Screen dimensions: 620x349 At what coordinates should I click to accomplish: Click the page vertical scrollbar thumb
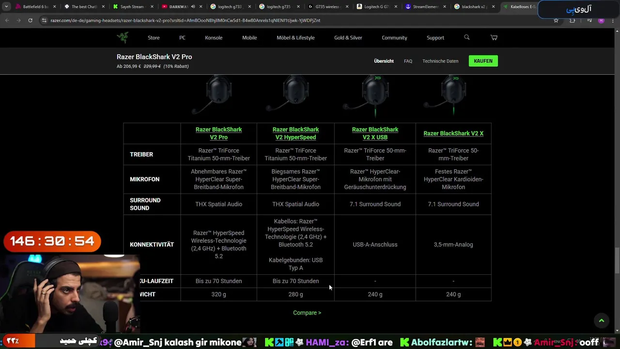coord(617,260)
